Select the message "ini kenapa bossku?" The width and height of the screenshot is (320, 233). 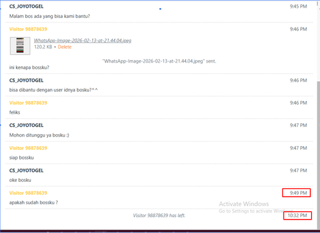tap(29, 68)
